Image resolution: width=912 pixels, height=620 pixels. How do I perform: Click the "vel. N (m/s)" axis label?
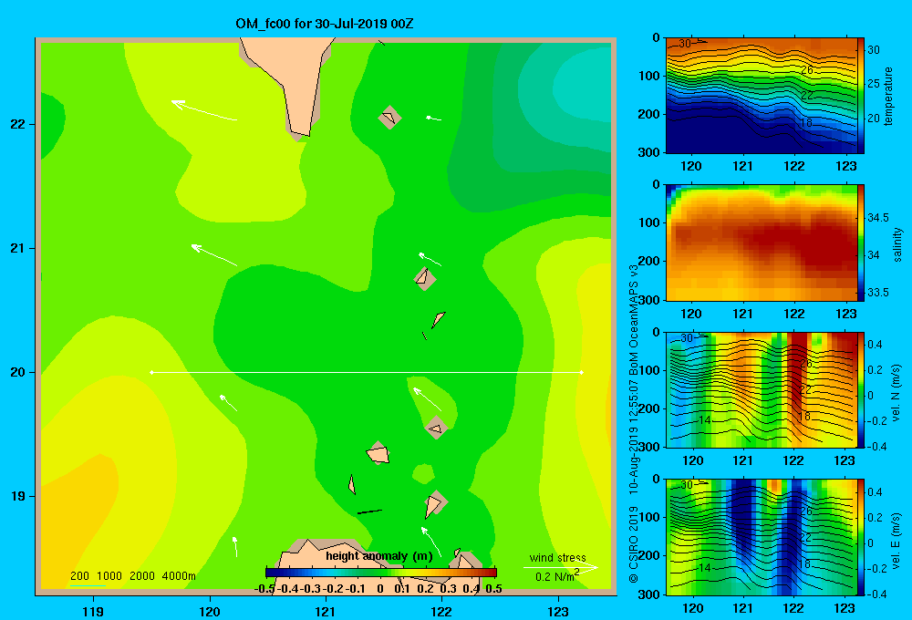896,393
